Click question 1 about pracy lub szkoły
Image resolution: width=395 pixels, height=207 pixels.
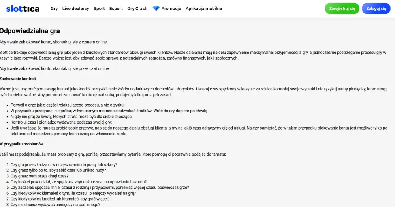64,165
